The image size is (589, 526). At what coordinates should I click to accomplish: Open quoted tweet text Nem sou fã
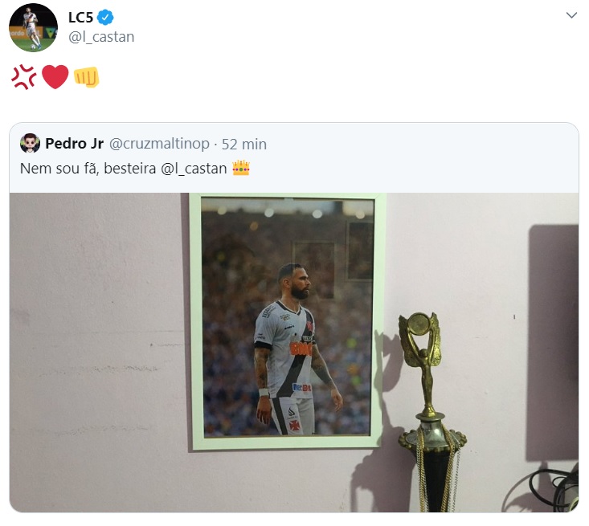click(x=59, y=169)
